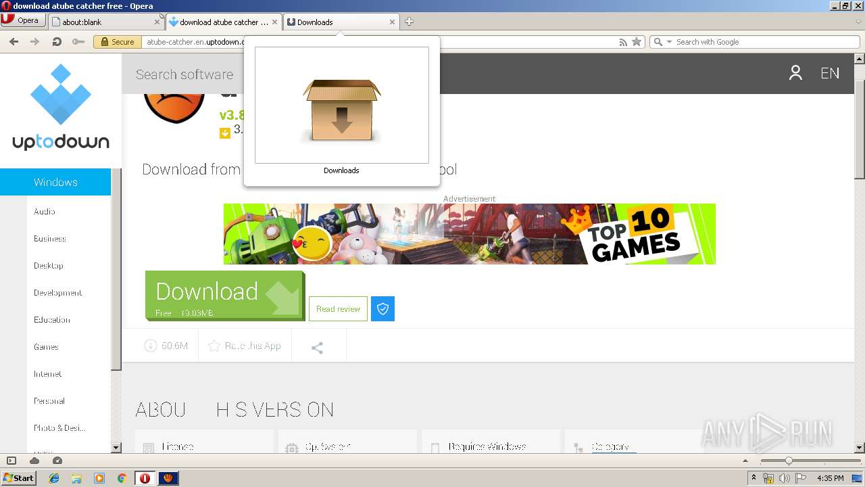Click the 4:35 PM clock
This screenshot has width=865, height=487.
coord(830,478)
